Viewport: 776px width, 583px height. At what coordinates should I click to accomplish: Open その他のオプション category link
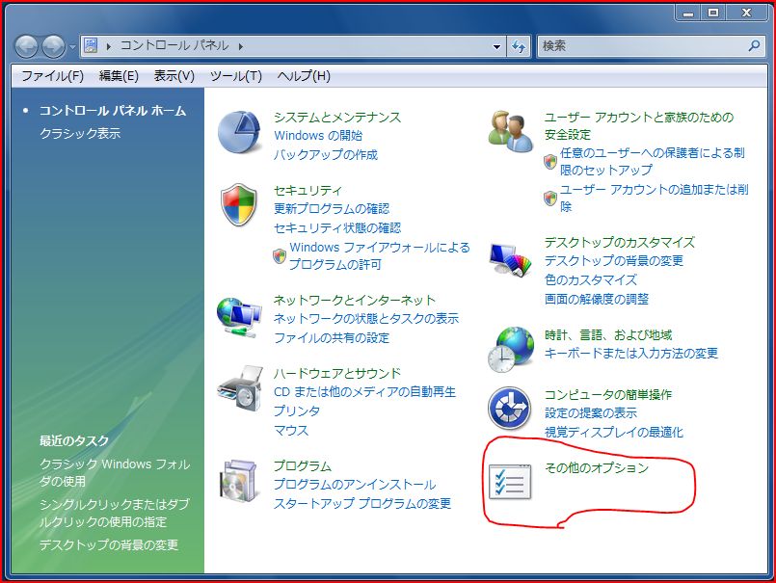[597, 467]
